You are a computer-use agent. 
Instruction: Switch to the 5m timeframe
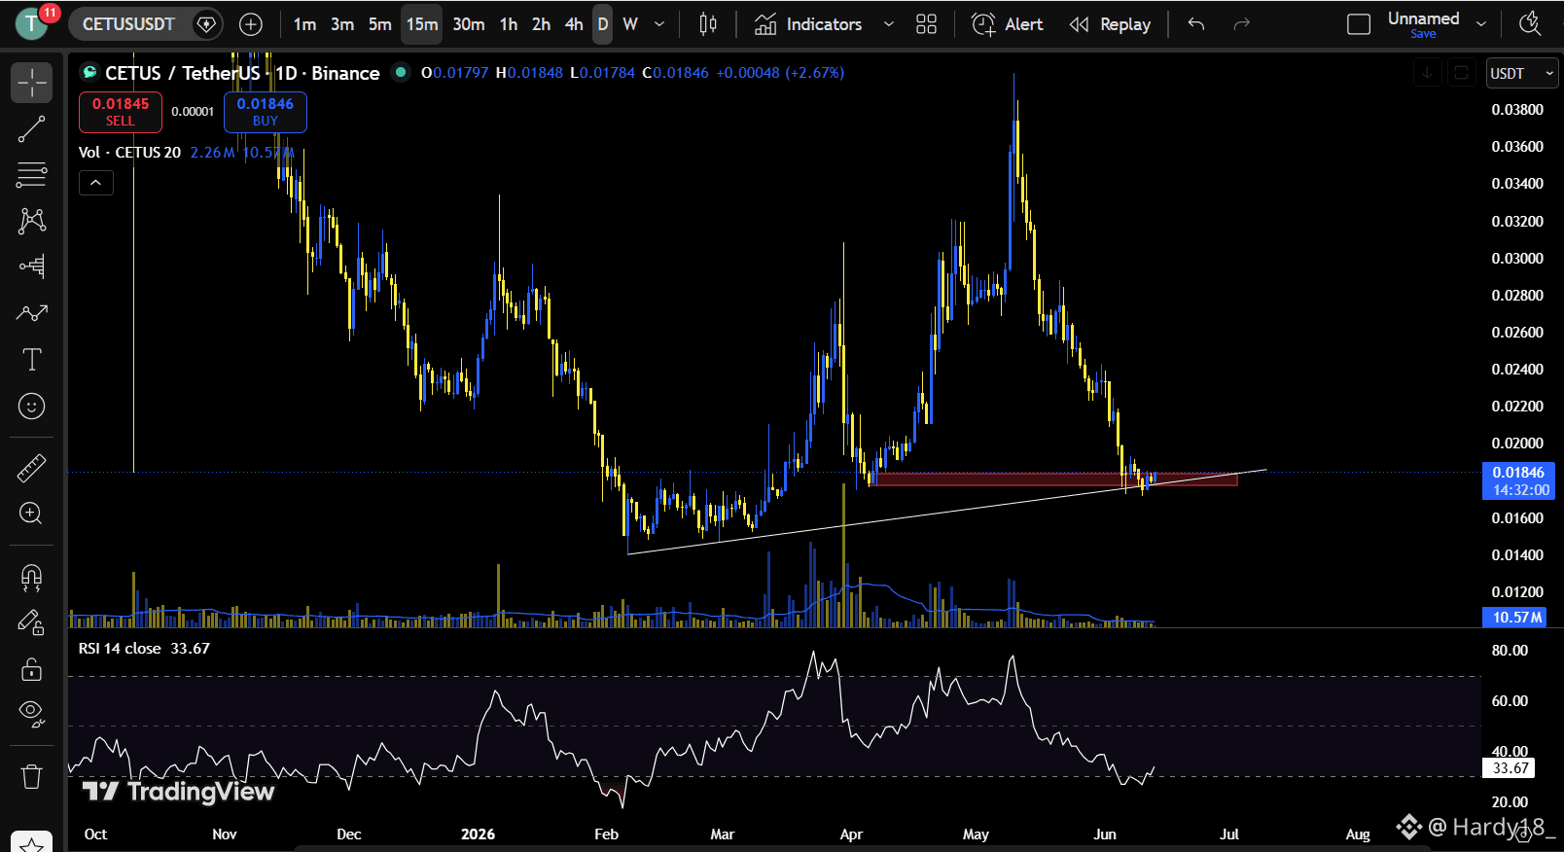point(380,24)
